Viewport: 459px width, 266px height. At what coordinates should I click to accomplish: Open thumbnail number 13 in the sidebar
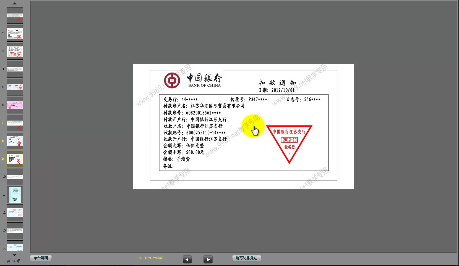[15, 231]
